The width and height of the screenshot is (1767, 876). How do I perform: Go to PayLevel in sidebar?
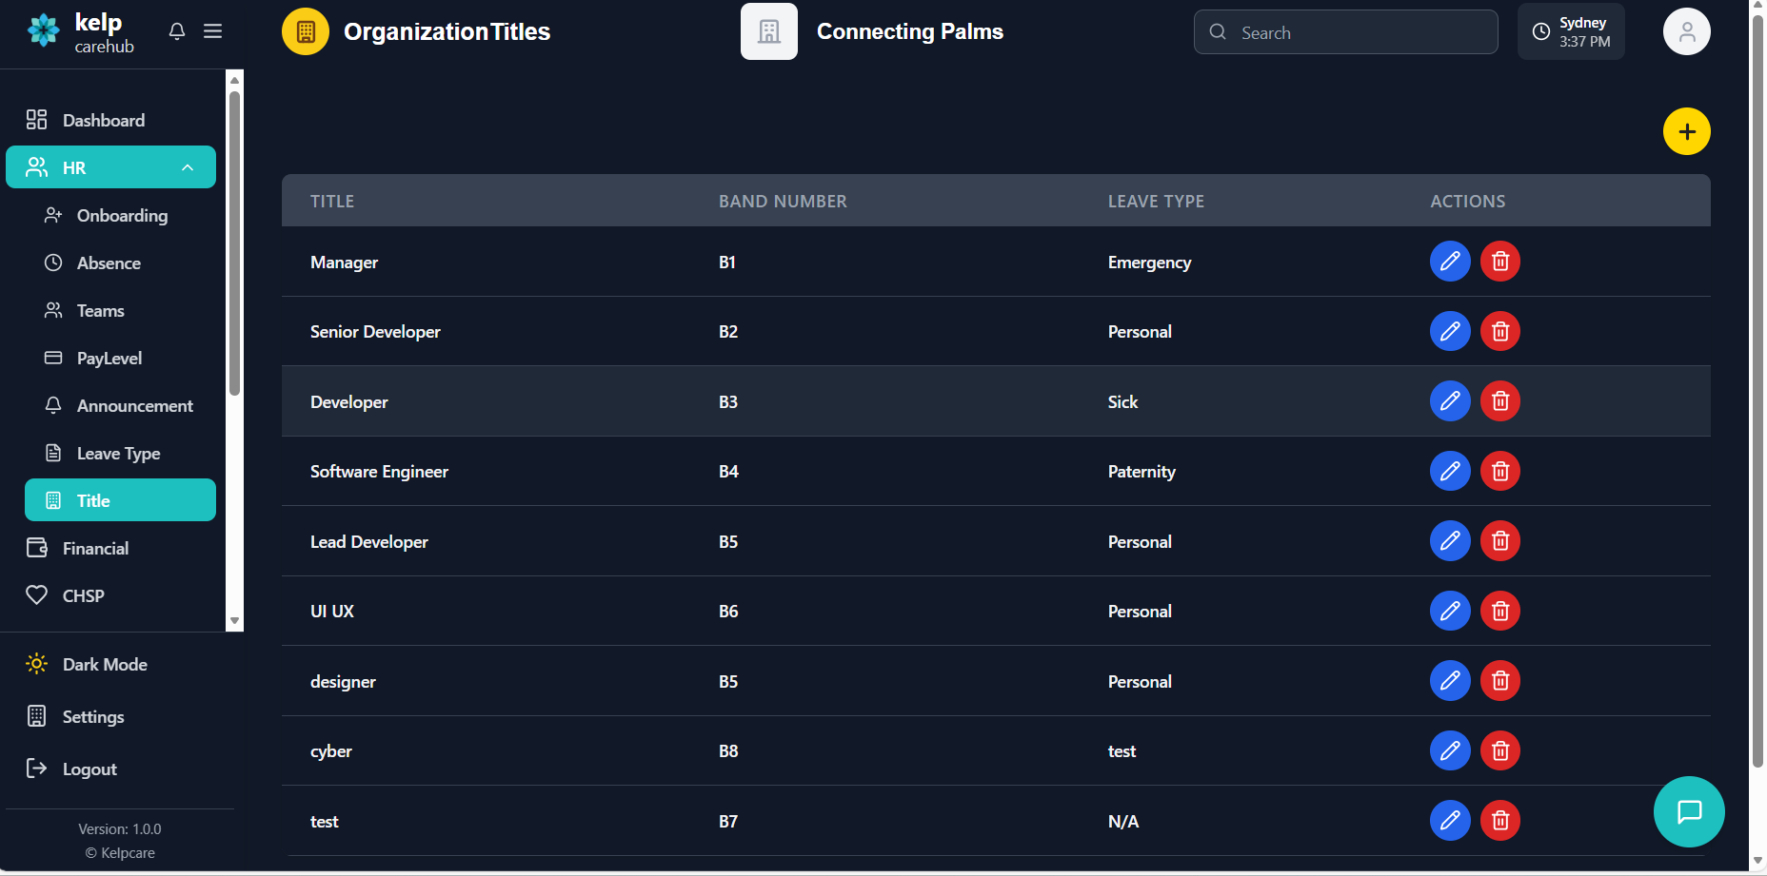click(109, 359)
